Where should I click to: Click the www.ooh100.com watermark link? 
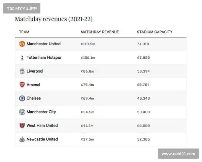point(178,154)
